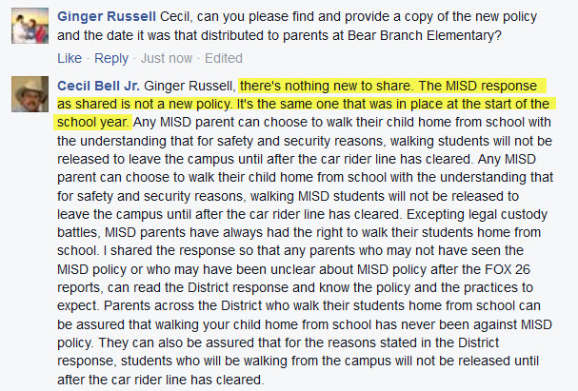Reply to Ginger Russell's comment
Image resolution: width=578 pixels, height=391 pixels.
111,58
